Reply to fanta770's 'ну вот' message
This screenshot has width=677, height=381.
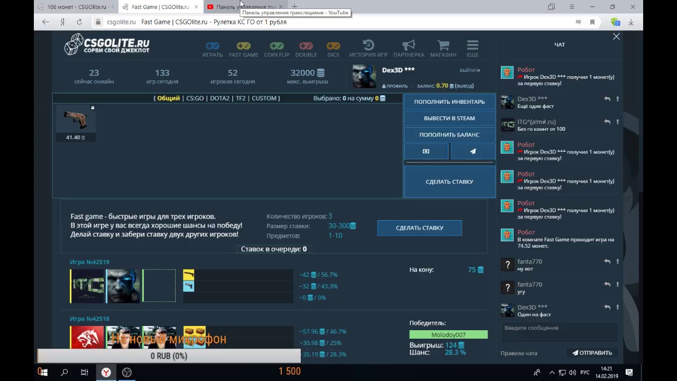[607, 261]
